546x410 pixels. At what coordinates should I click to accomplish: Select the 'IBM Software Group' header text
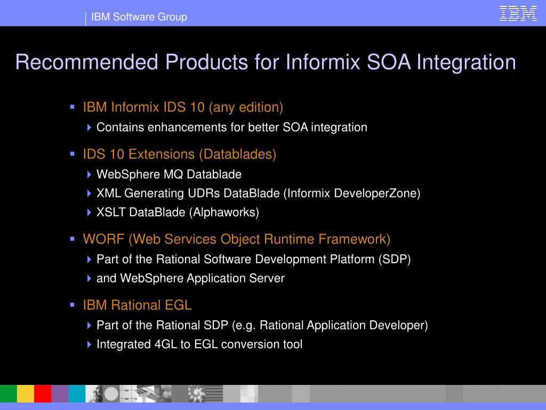click(x=139, y=17)
